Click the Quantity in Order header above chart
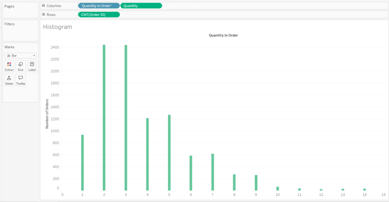The height and width of the screenshot is (202, 389). click(x=223, y=35)
